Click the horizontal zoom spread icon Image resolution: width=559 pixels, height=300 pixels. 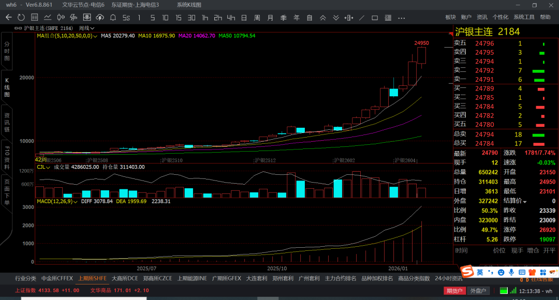click(x=349, y=18)
